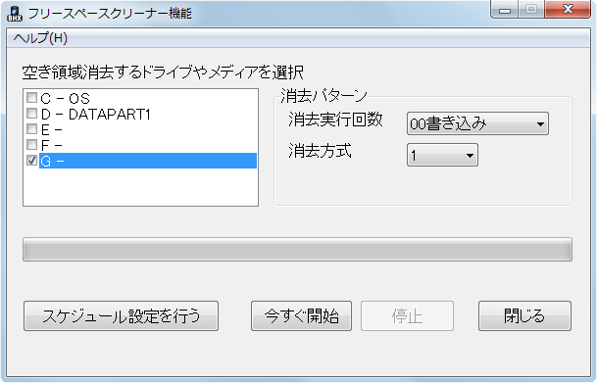Click the スケジュール設定を行う button
The height and width of the screenshot is (383, 597).
122,315
